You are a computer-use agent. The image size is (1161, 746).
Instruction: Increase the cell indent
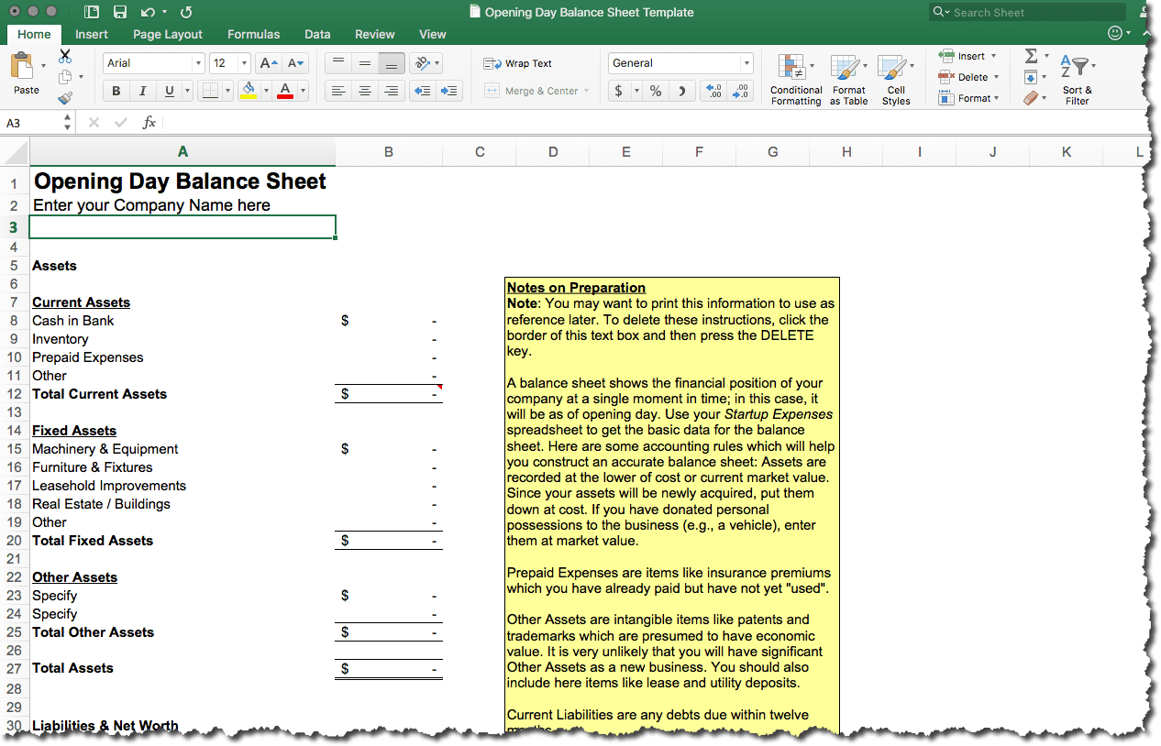click(448, 91)
